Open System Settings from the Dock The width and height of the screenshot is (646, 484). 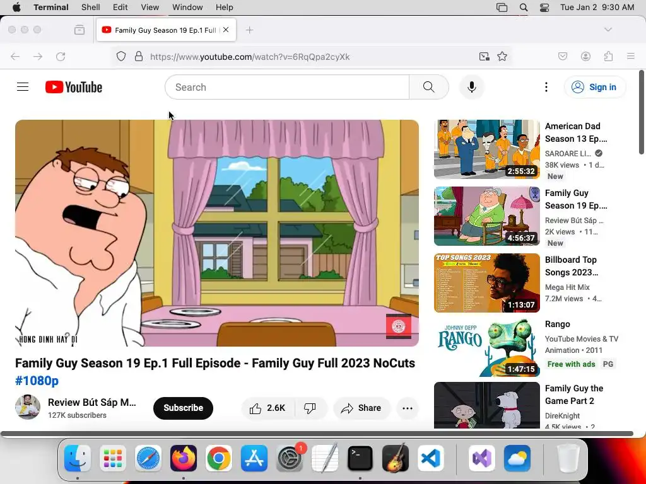pos(290,458)
